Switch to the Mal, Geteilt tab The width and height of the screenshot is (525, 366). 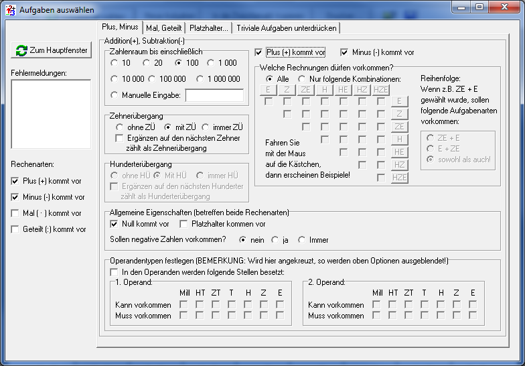click(x=164, y=28)
